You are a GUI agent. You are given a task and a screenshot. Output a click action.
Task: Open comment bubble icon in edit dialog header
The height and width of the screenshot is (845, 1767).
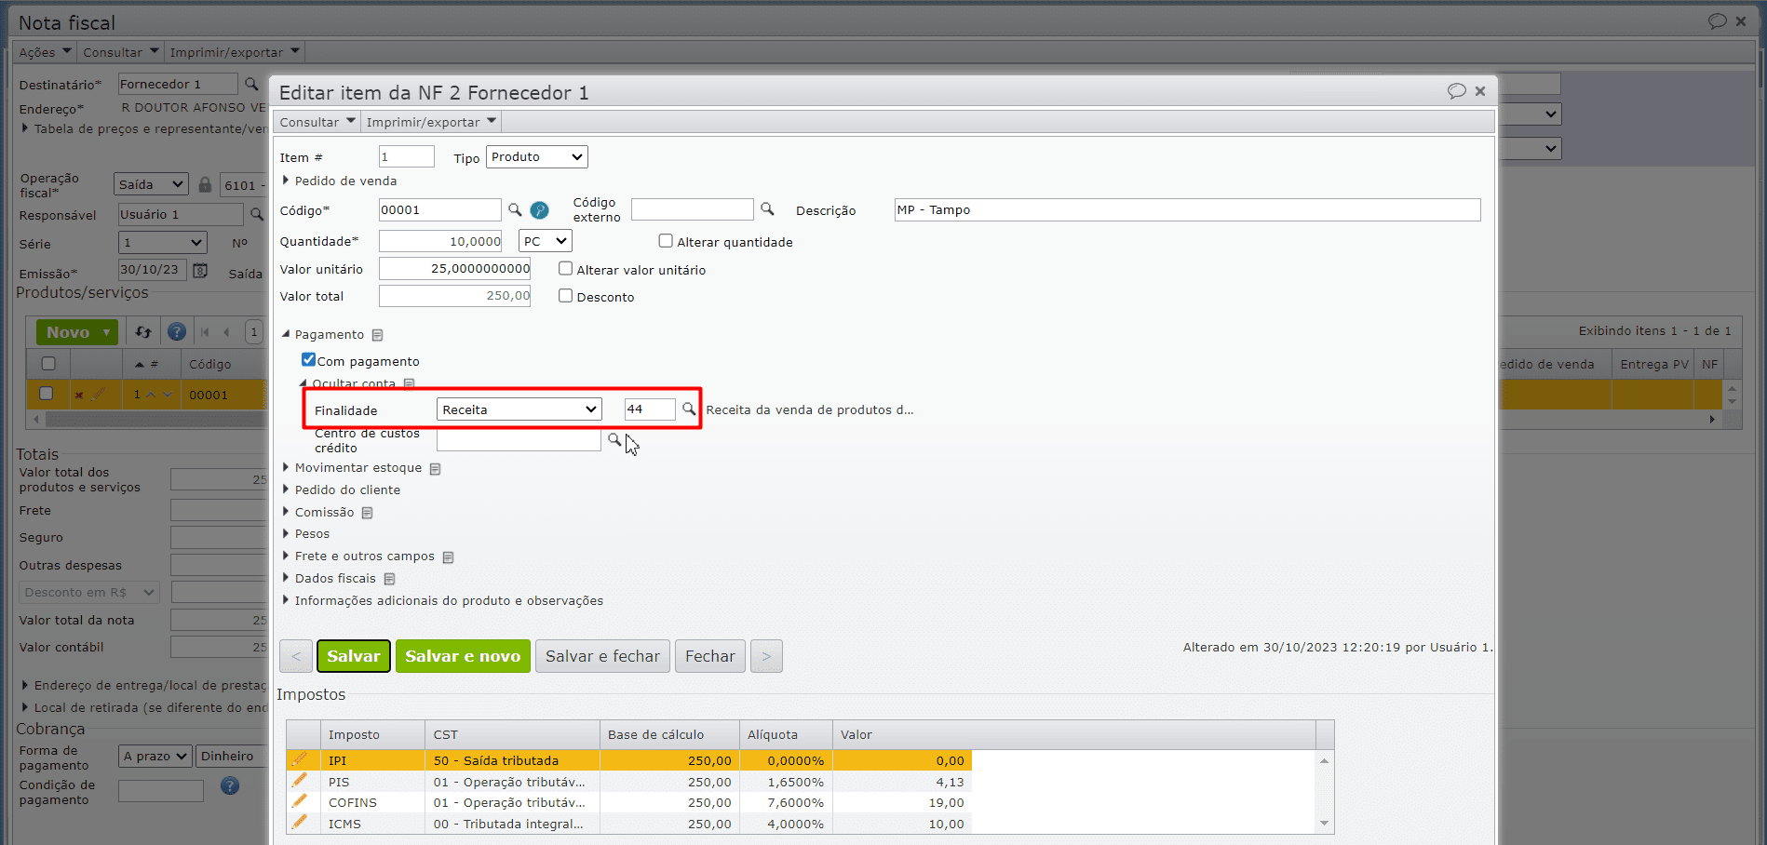(1457, 91)
